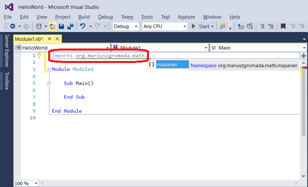The width and height of the screenshot is (308, 187).
Task: Open the Module1 type dropdown
Action: point(160,48)
